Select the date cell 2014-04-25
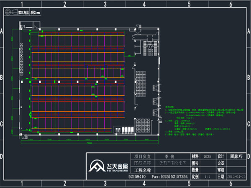This screenshot has height=188, width=251. coord(236,177)
